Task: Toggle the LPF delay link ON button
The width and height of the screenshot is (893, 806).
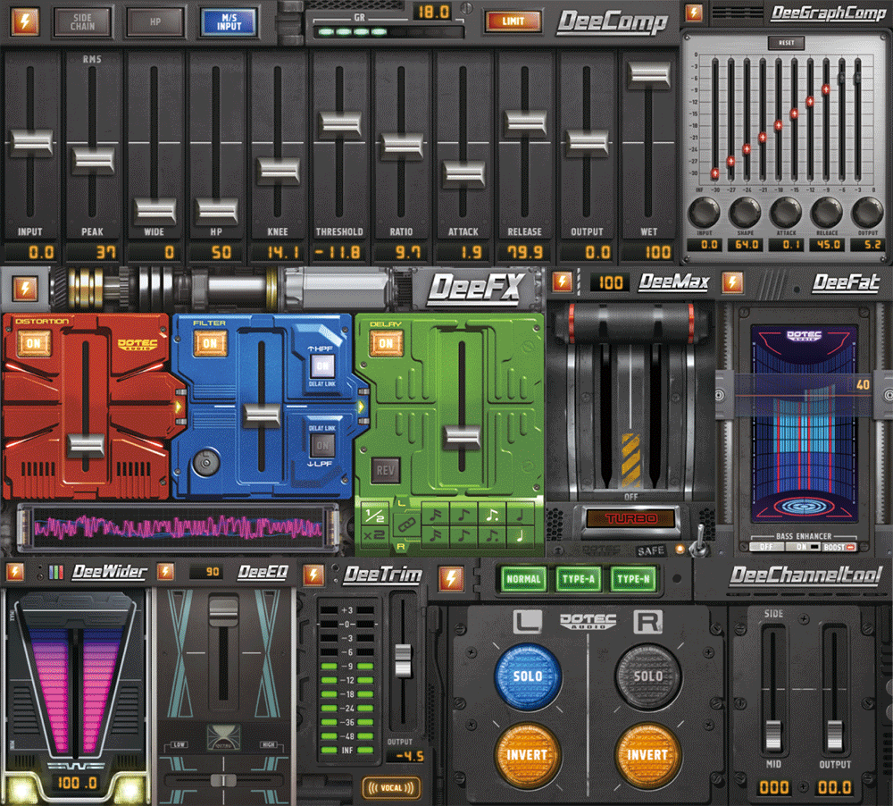Action: 322,445
